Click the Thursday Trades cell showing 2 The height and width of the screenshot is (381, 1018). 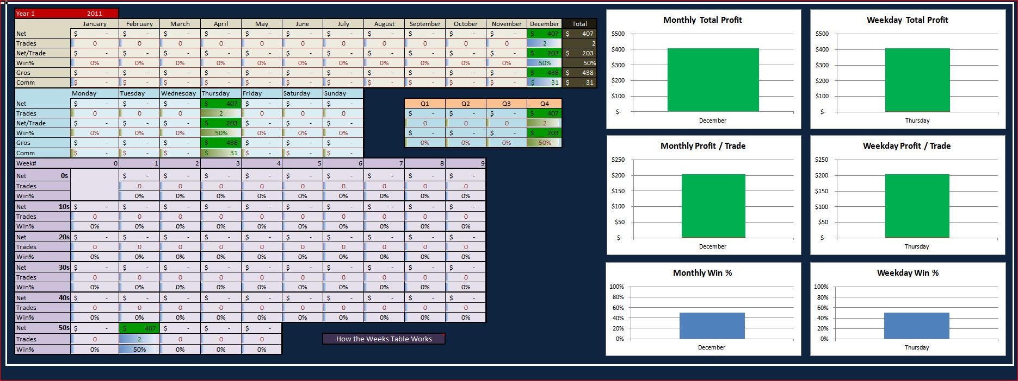point(221,113)
